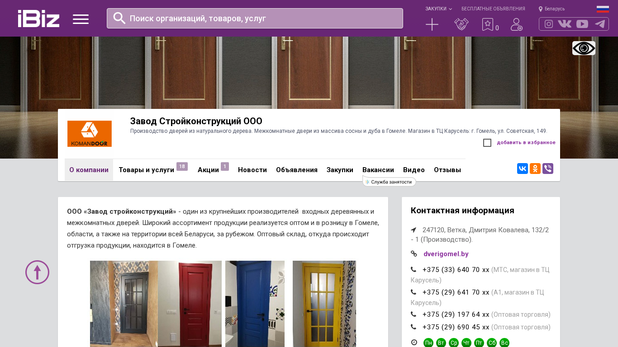
Task: Click the user account icon
Action: point(517,24)
